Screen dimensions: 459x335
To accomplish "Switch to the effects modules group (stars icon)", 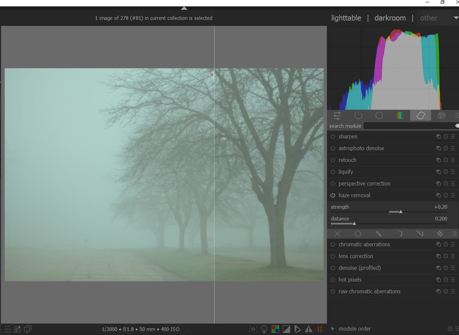I will [x=441, y=115].
